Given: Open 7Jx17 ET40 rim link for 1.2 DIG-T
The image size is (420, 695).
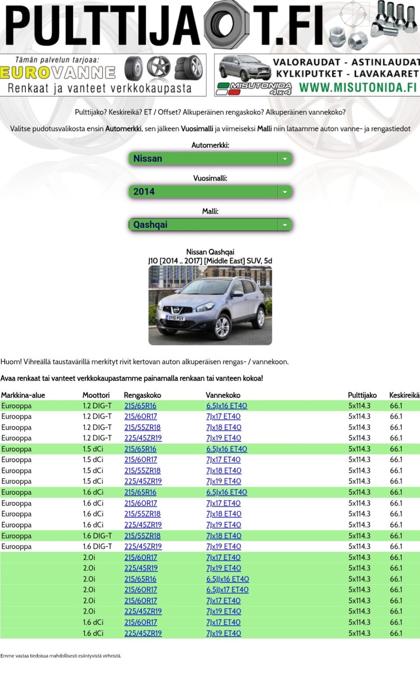Looking at the screenshot, I should coord(223,416).
